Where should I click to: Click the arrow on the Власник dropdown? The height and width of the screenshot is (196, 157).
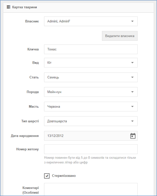pyautogui.click(x=132, y=21)
